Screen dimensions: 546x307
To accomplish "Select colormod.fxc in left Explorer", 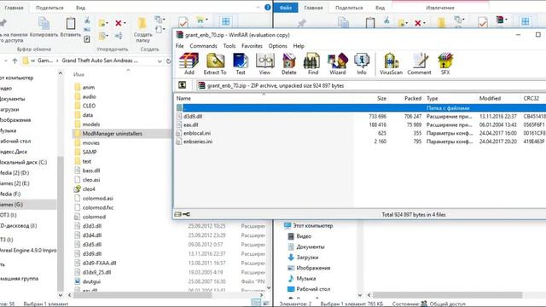I will point(98,207).
